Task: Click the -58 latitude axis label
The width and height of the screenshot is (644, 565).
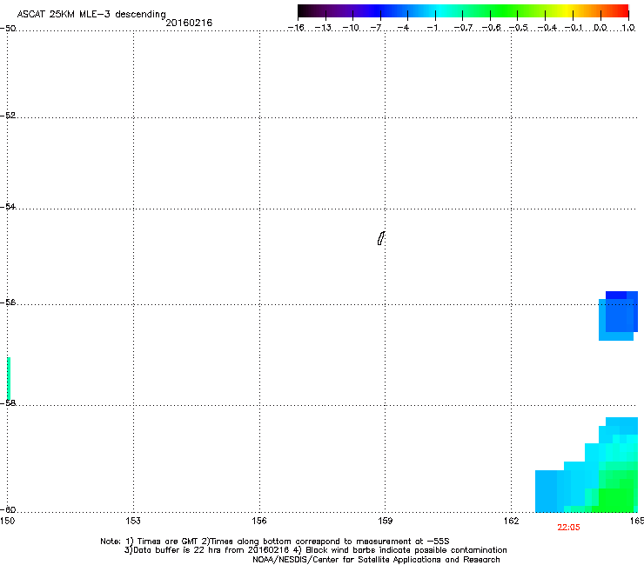Action: pos(8,403)
